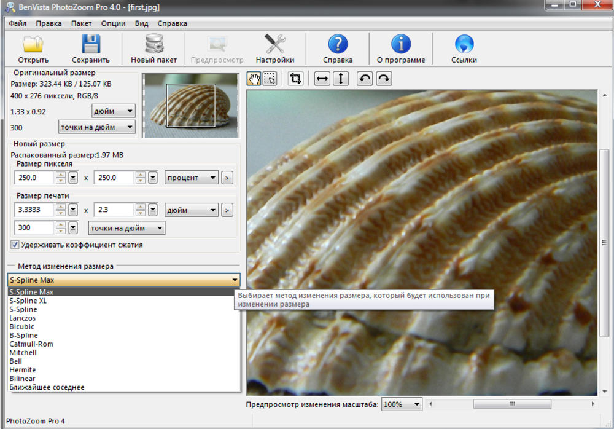
Task: Open Новый пакет batch icon
Action: coord(153,44)
